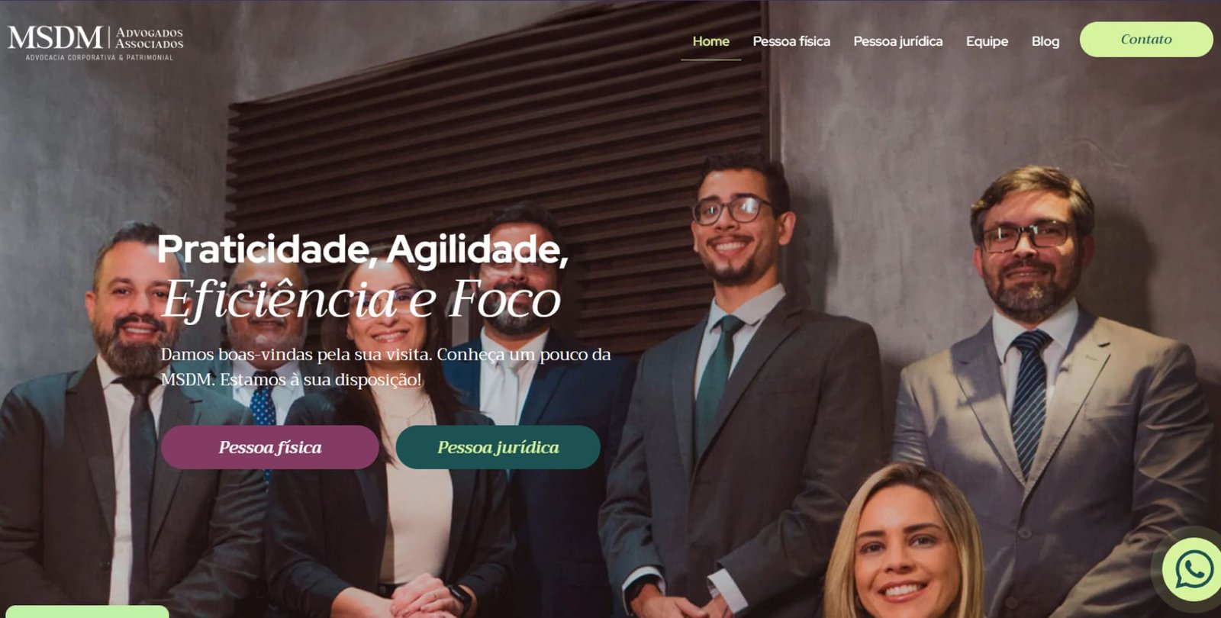Select the purple Pessoa física button
The width and height of the screenshot is (1221, 618).
tap(269, 447)
